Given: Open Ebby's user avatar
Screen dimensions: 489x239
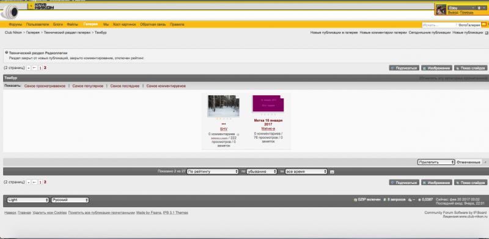Looking at the screenshot, I should pos(441,10).
